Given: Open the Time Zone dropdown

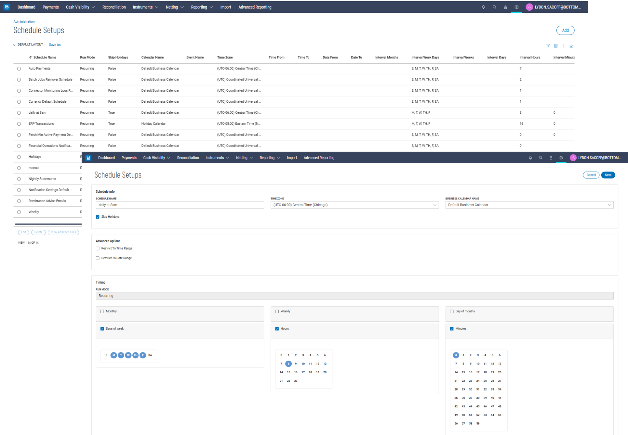Looking at the screenshot, I should coord(354,205).
